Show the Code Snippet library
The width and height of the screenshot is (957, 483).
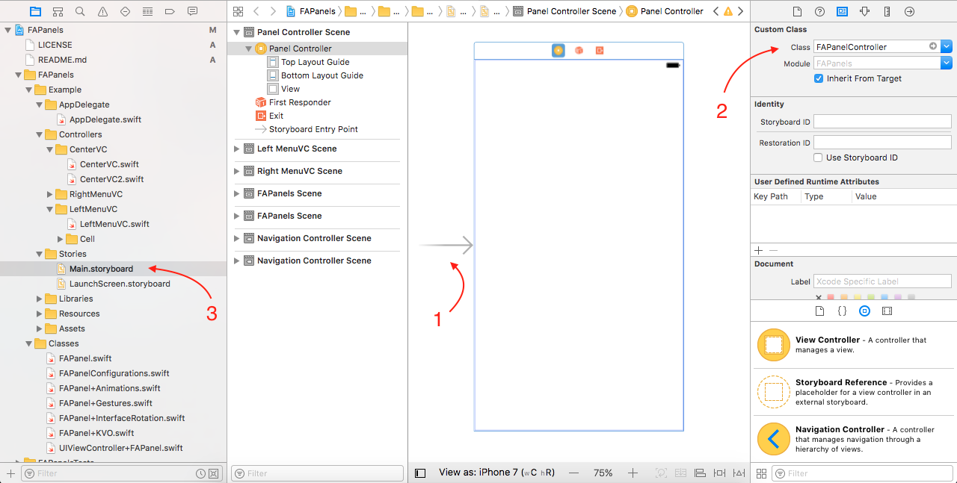(x=842, y=311)
